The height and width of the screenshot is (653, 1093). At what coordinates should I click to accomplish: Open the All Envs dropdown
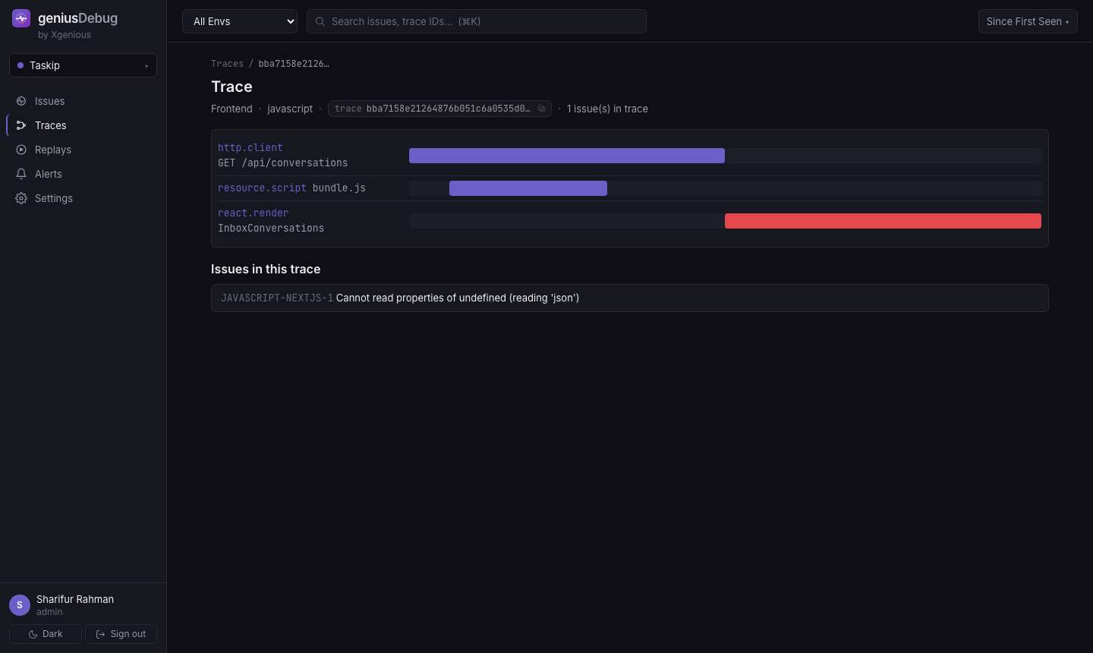(240, 21)
